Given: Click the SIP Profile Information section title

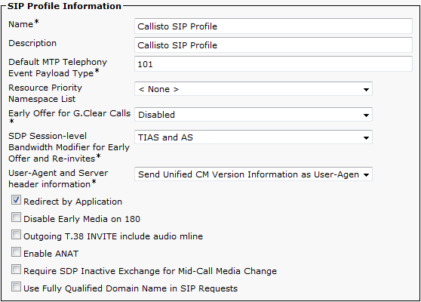Looking at the screenshot, I should coord(64,6).
